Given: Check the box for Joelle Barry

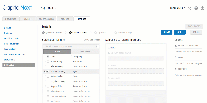Looking at the screenshot, I should (x=48, y=61).
